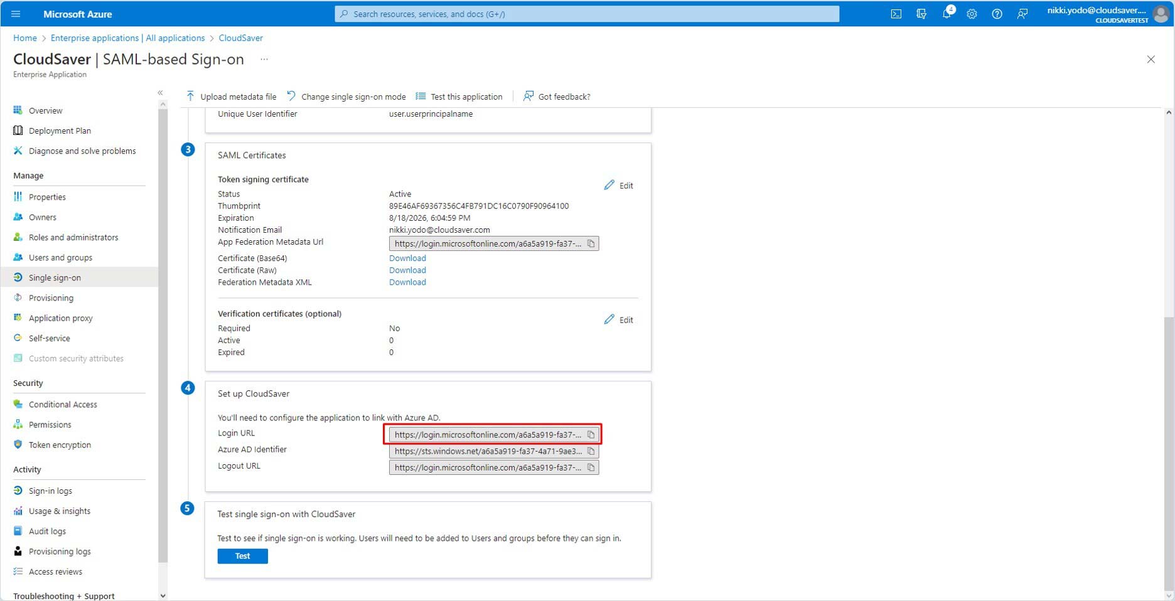1175x601 pixels.
Task: Go to Users and groups
Action: (x=60, y=257)
